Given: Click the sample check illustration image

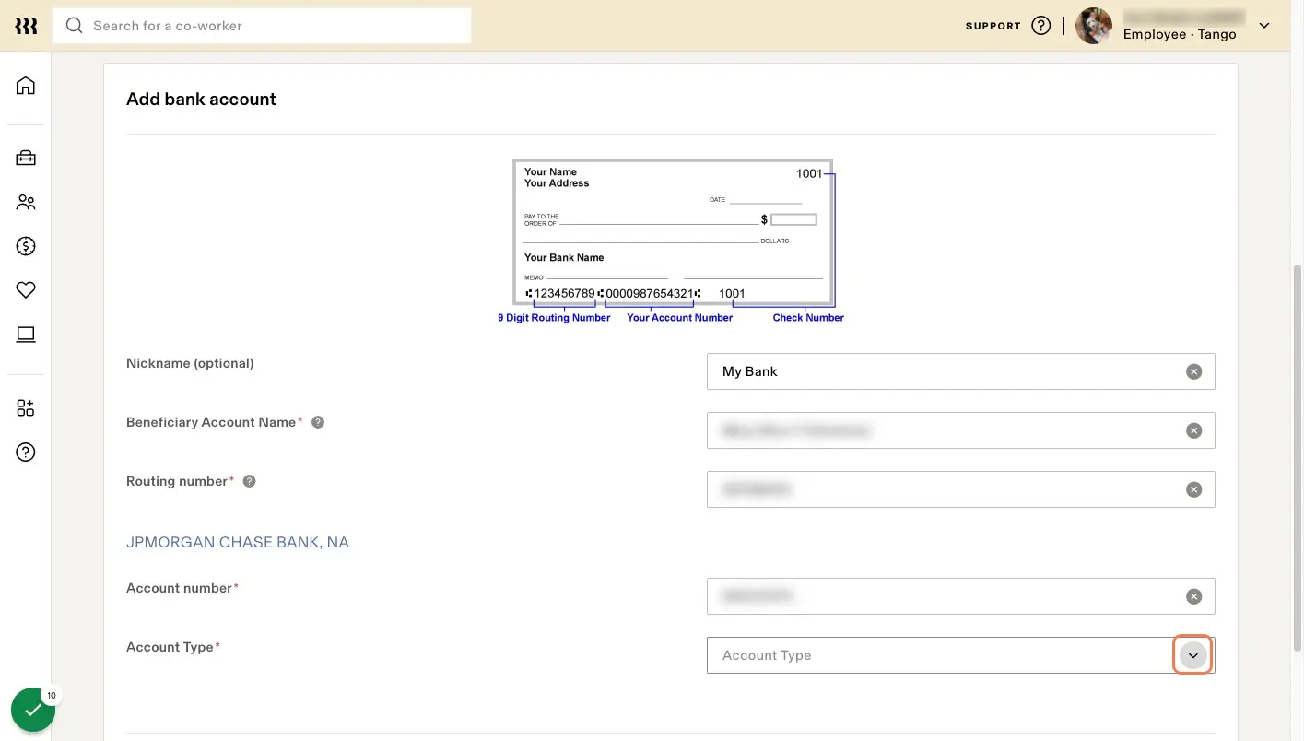Looking at the screenshot, I should point(673,241).
